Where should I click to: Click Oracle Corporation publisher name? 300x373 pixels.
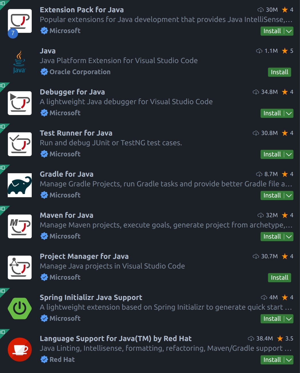click(80, 72)
